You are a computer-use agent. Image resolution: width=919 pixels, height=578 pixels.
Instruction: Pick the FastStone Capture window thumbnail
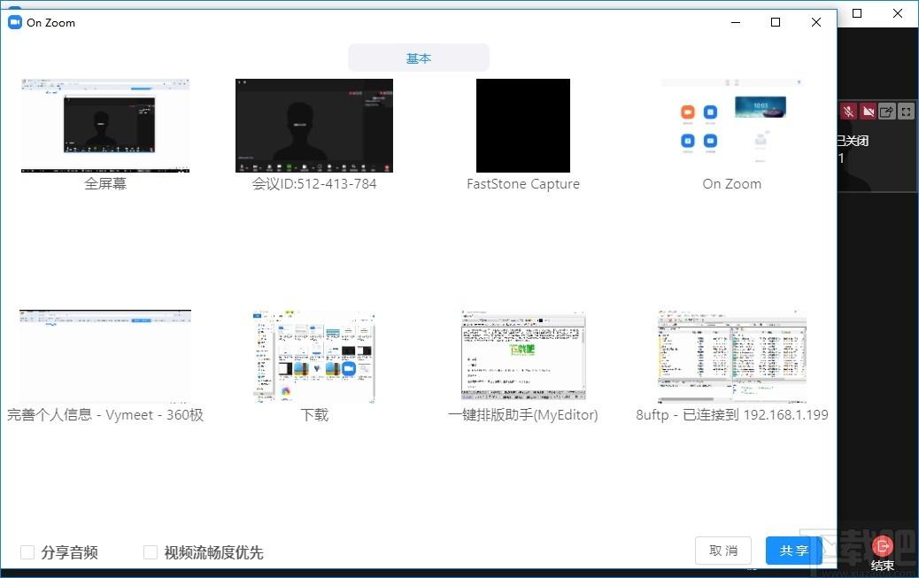[522, 126]
